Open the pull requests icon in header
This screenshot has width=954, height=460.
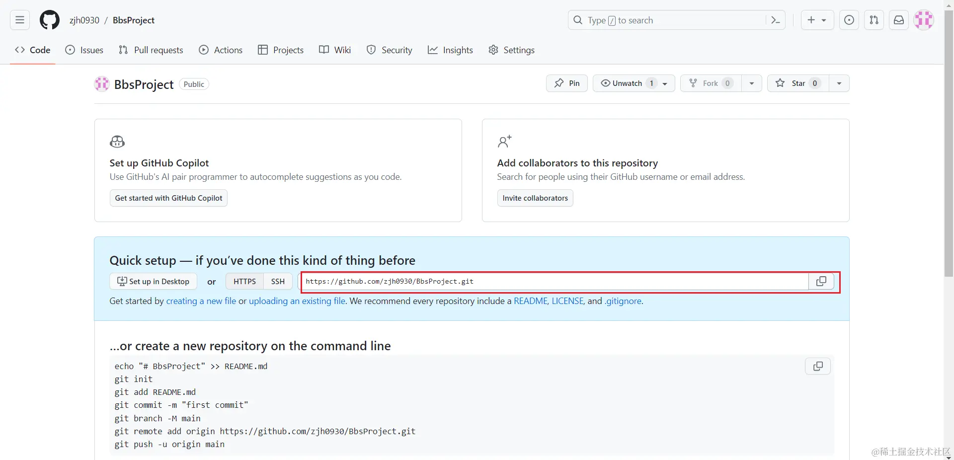(x=874, y=20)
